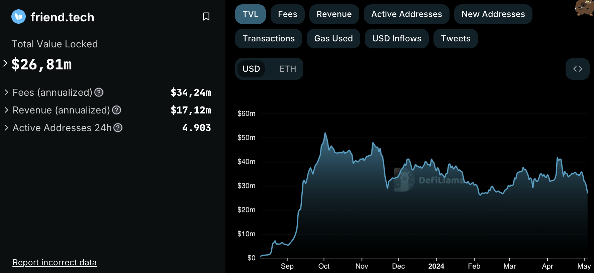Click the 2024 label on chart axis

tap(436, 266)
